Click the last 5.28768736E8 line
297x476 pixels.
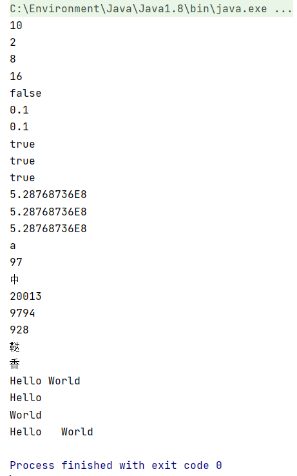point(48,228)
